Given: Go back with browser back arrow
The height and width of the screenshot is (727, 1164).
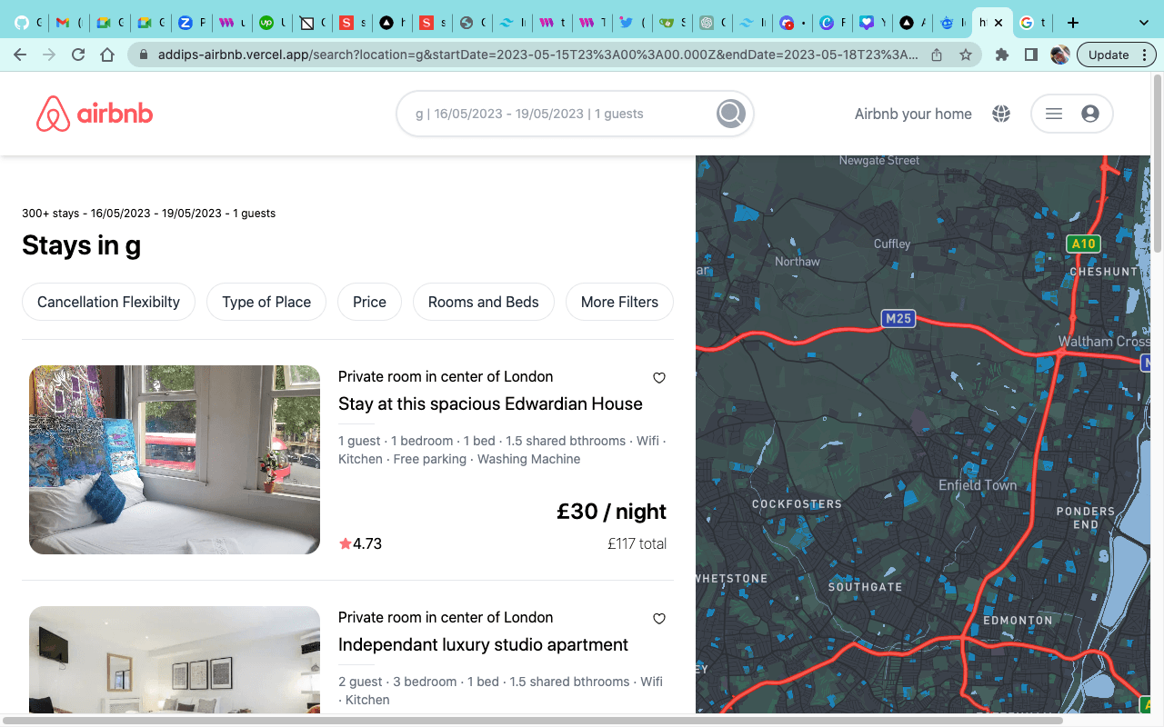Looking at the screenshot, I should tap(20, 55).
